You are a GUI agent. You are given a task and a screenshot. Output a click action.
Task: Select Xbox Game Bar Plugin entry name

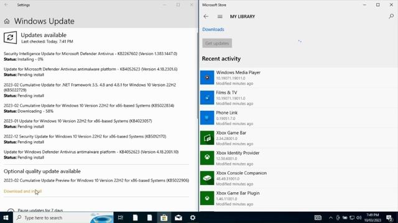pos(238,193)
